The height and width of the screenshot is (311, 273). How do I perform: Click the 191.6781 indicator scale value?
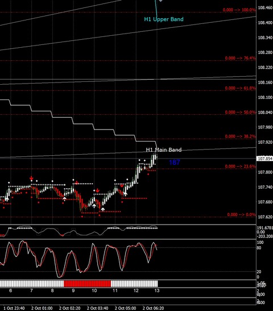click(x=265, y=228)
